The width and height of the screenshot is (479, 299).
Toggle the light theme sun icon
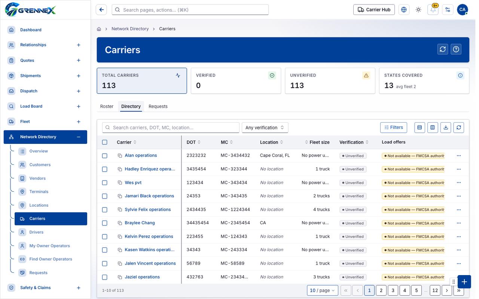[418, 10]
